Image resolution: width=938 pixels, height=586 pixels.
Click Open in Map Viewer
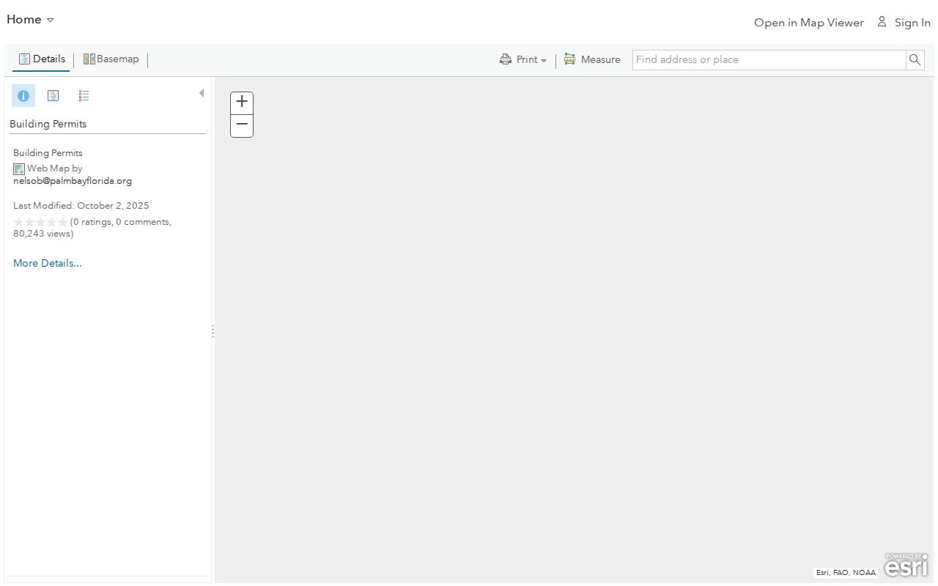click(x=809, y=23)
